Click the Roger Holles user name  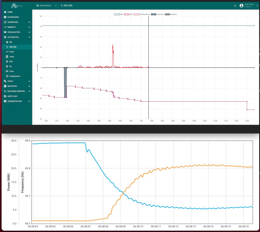coord(249,4)
